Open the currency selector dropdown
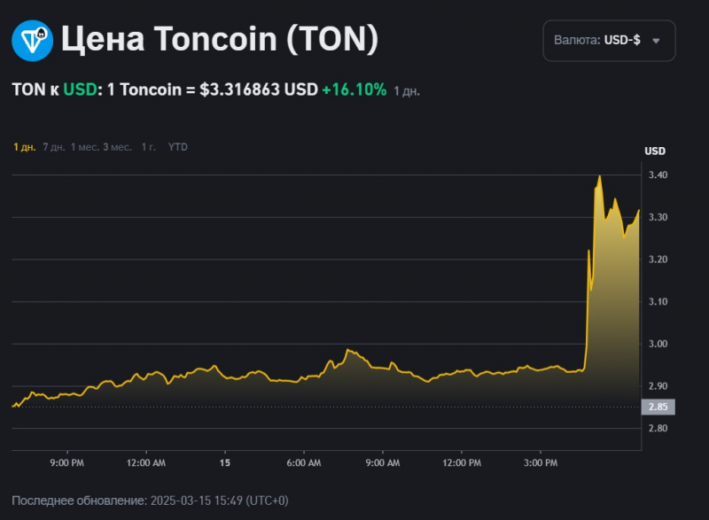 pyautogui.click(x=610, y=40)
